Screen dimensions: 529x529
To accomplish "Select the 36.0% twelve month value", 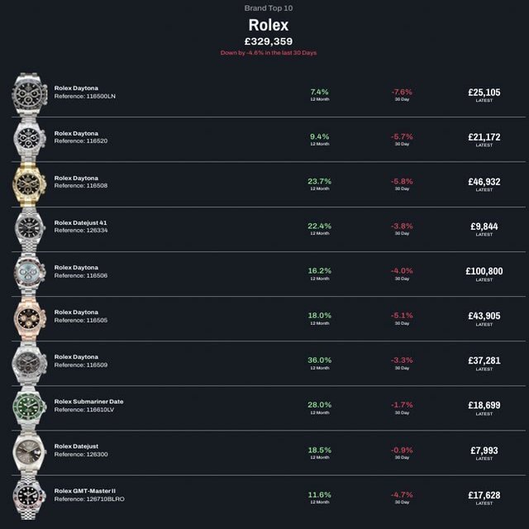I will [319, 360].
